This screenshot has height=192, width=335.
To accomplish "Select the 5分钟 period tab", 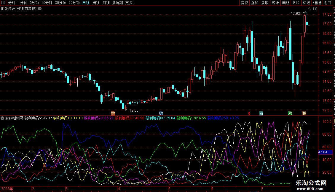I will tap(34, 3).
